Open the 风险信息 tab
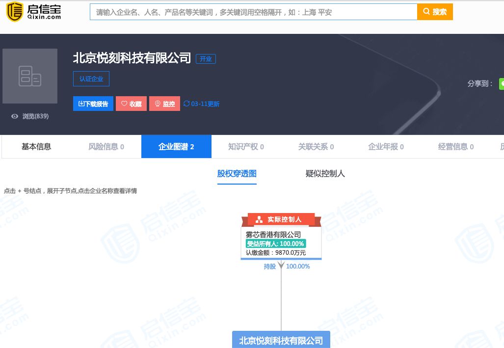504x348 pixels. 106,147
